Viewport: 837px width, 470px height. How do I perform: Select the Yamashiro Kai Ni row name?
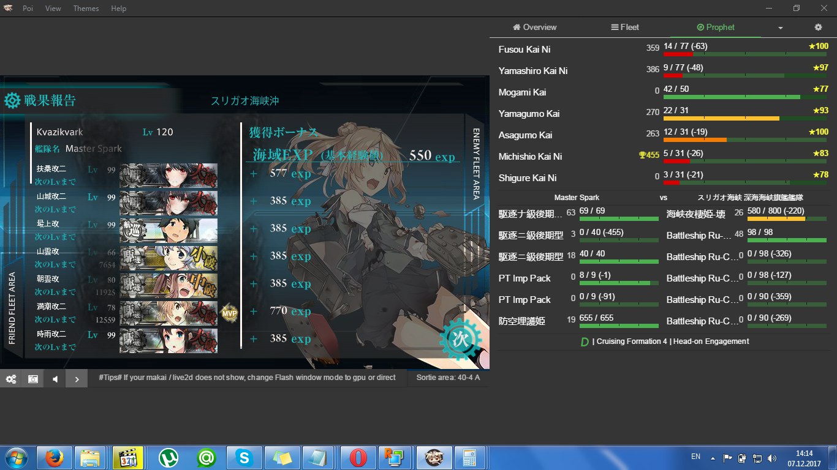pos(533,70)
